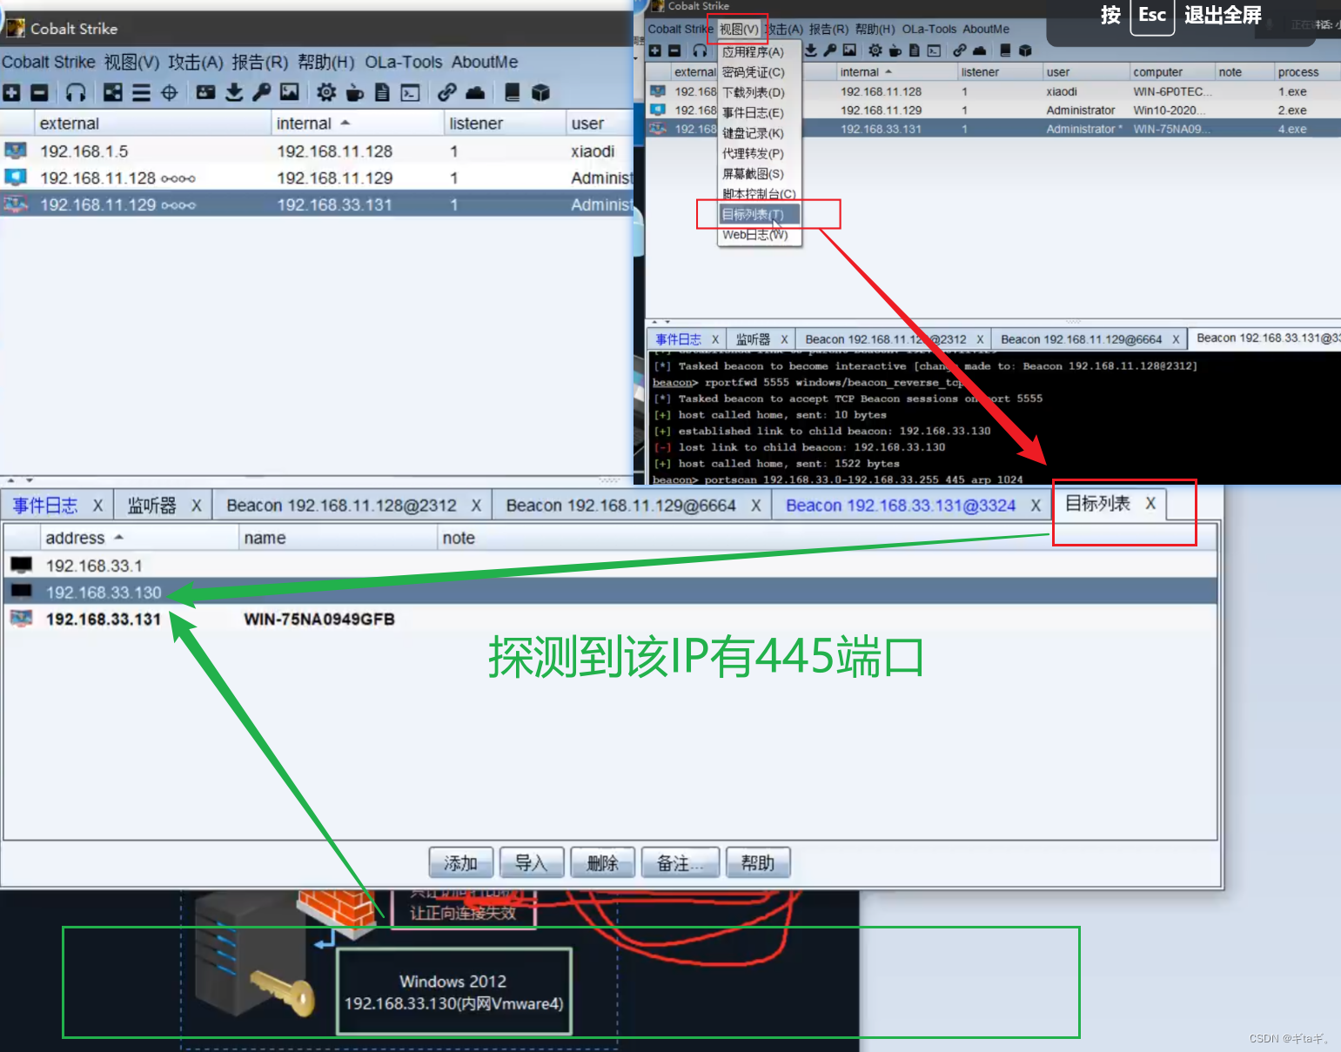
Task: Sort by external column header in left window
Action: click(153, 124)
